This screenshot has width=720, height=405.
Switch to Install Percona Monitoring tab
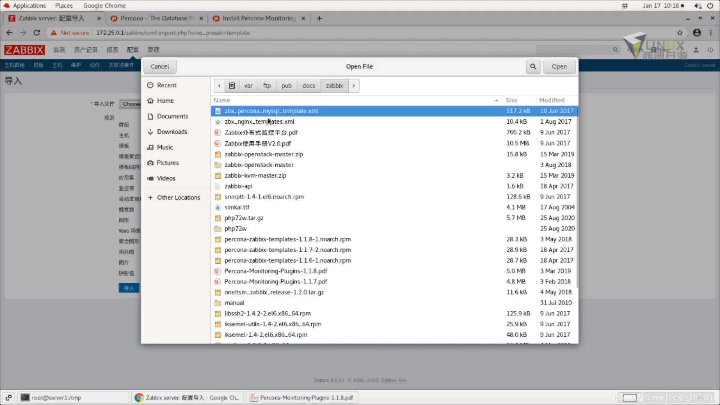(259, 18)
